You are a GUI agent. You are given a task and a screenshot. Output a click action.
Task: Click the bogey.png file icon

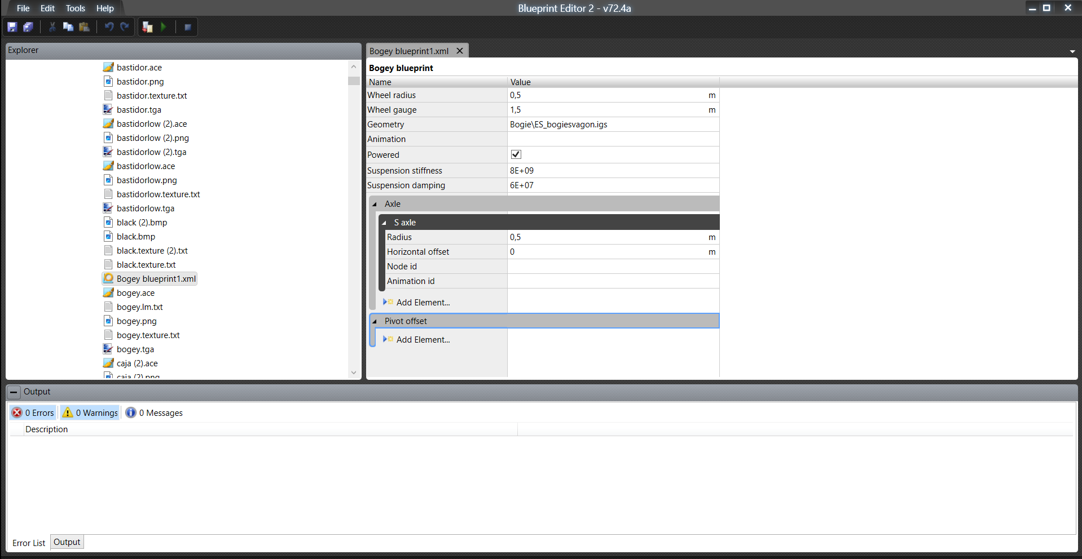(108, 321)
